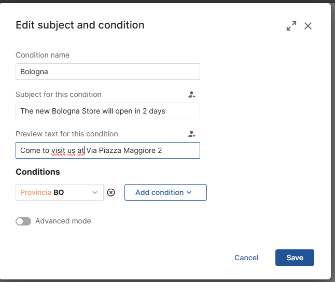This screenshot has width=335, height=282.
Task: Click the "Conditions" section heading
Action: (x=38, y=172)
